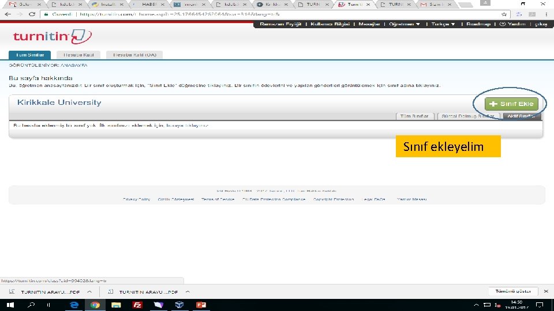
Task: Click the Tümünü göster downloads button
Action: point(513,291)
